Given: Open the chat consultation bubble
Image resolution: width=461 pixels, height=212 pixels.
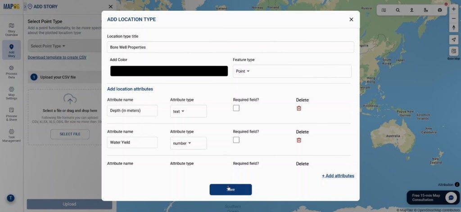Looking at the screenshot, I should coord(451,198).
